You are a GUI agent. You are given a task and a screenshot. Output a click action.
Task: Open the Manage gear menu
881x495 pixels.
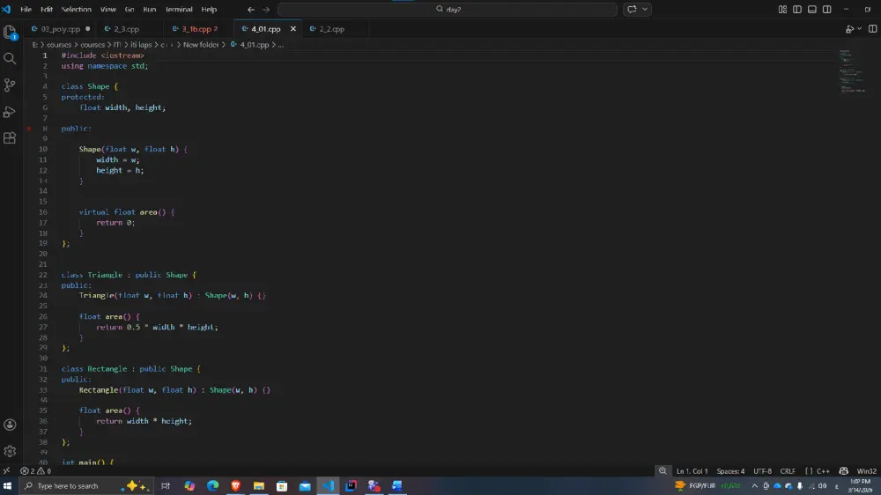10,451
